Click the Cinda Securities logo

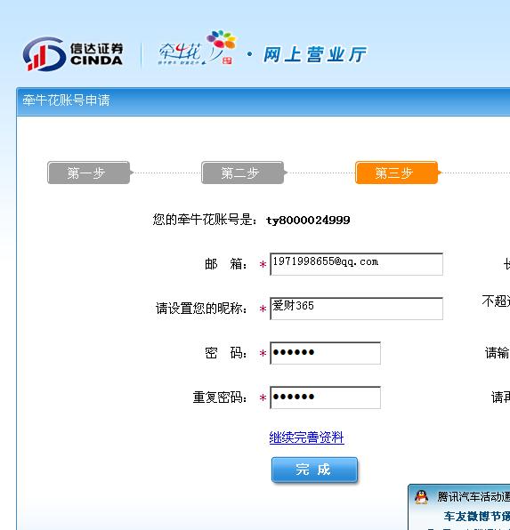point(72,54)
